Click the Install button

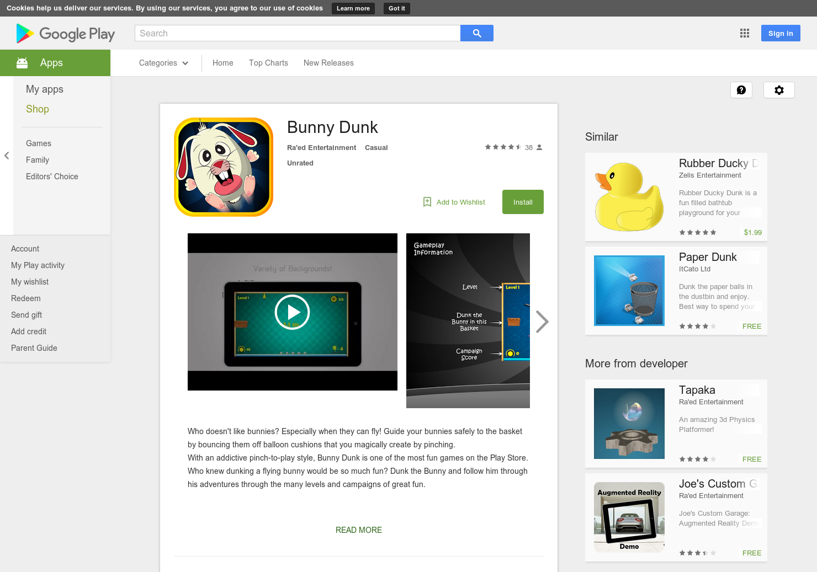click(522, 202)
